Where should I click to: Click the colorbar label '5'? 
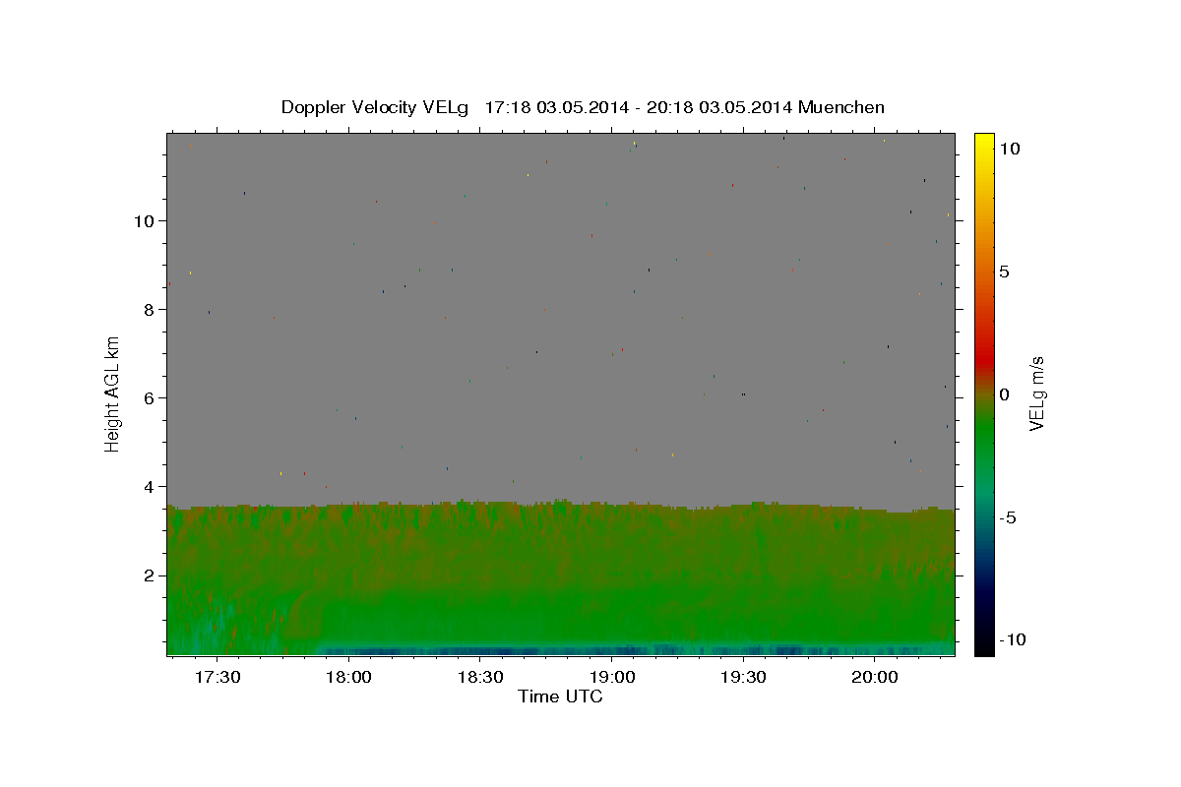(1004, 272)
